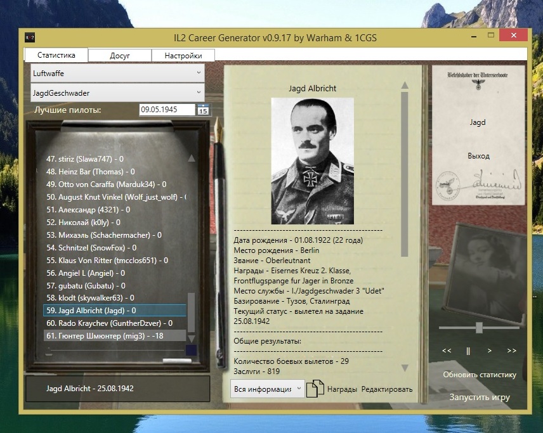The image size is (543, 433).
Task: Select pilot 52. Николай (k0ly)
Action: (115, 223)
